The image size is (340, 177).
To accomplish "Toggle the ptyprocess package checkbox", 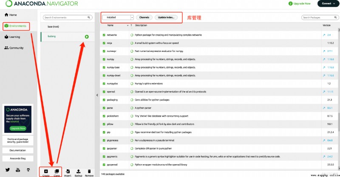I will [104, 140].
